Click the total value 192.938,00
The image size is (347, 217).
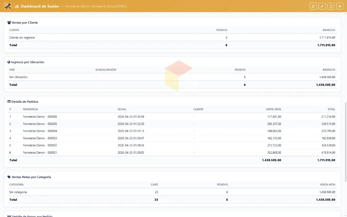coord(328,138)
